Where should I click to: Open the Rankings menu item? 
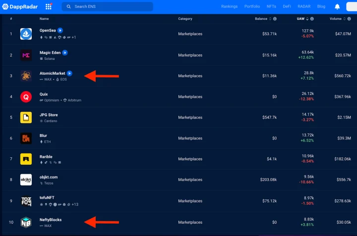pyautogui.click(x=229, y=6)
